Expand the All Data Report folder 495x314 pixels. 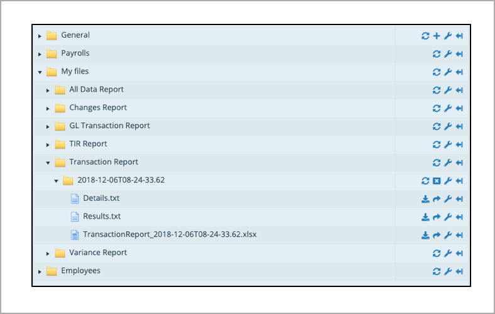tap(48, 90)
